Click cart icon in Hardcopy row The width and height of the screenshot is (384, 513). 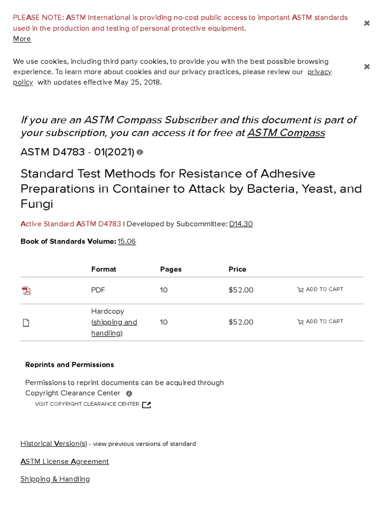click(300, 322)
